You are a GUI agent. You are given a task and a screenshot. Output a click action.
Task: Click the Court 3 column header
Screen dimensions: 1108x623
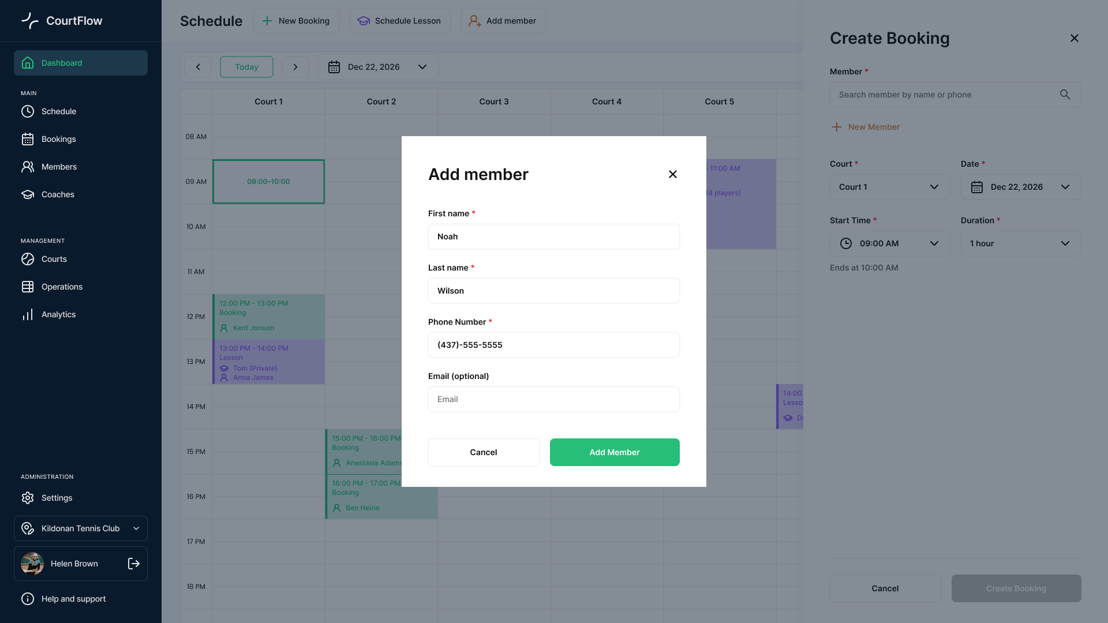pyautogui.click(x=494, y=102)
